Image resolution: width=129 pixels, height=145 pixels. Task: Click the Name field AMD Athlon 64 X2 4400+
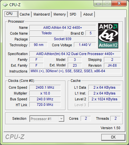[x=63, y=28]
